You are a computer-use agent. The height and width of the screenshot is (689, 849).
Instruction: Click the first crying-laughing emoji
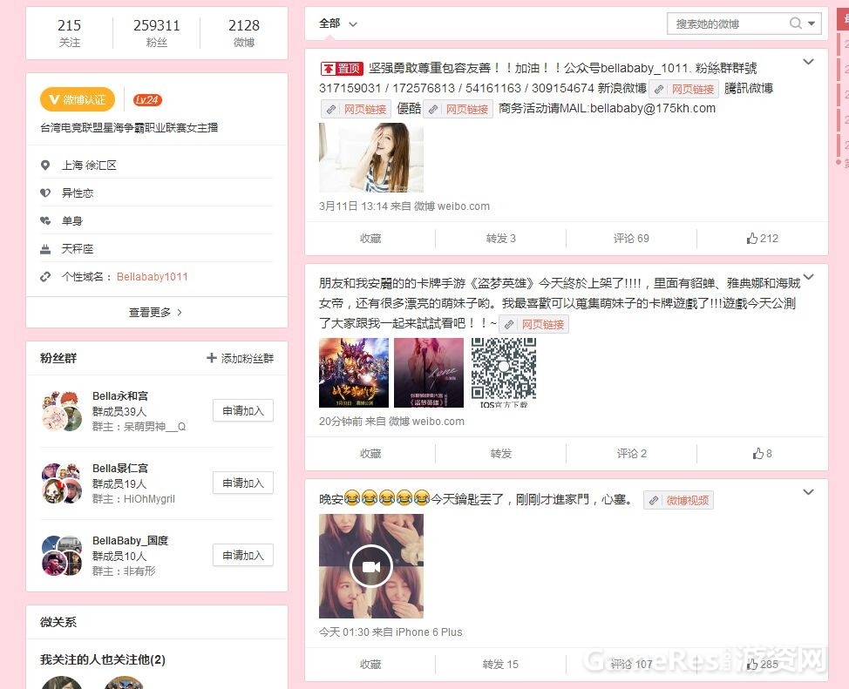tap(352, 497)
